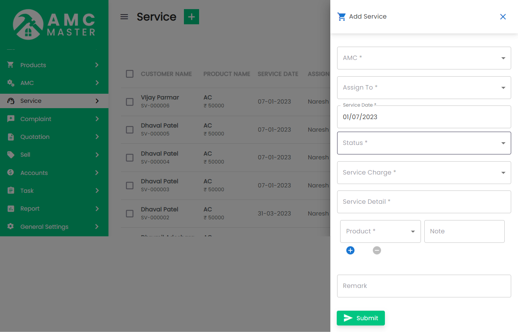Click the Service Detail input field
The image size is (518, 332).
[x=424, y=202]
